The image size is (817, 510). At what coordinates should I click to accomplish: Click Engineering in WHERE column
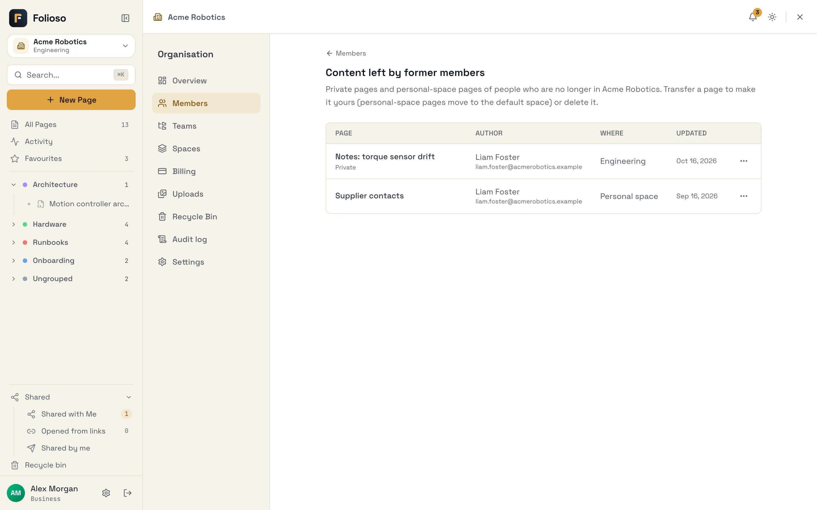pyautogui.click(x=623, y=161)
